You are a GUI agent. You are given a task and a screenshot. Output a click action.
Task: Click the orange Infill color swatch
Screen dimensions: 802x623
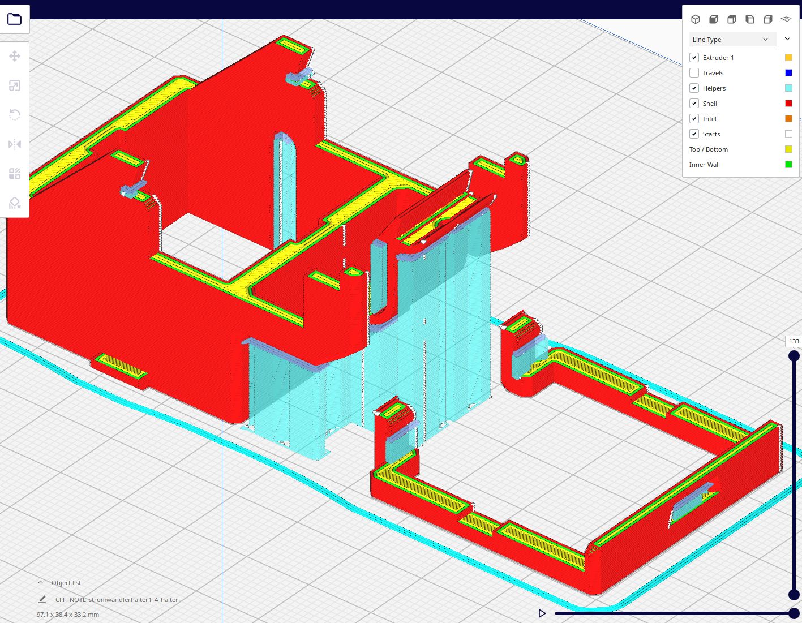788,119
